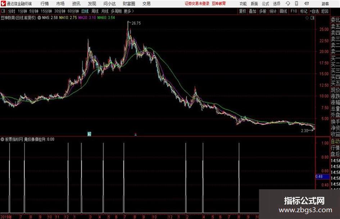Open the 问小达 menu
The width and height of the screenshot is (340, 219).
pos(109,4)
